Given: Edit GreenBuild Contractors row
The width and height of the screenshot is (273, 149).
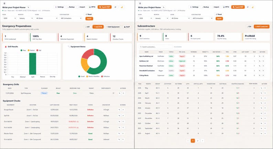Looking at the screenshot, I should pos(260,71).
